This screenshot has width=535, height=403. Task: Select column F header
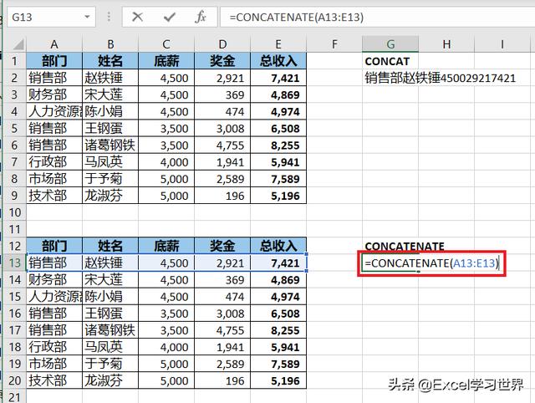coord(334,44)
